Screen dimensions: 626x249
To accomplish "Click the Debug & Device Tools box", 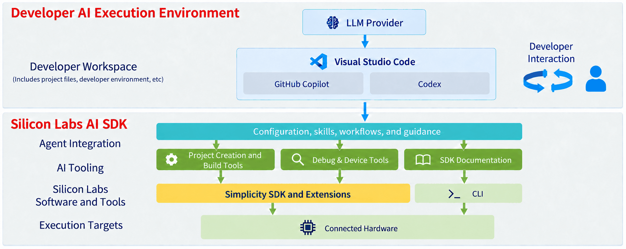I will tap(339, 160).
